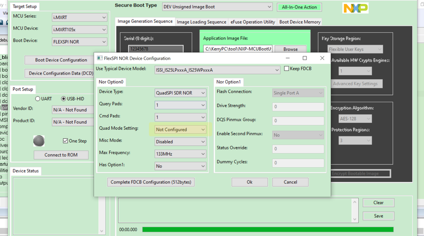Open the MCU Series dropdown
Viewport: 424px width, 236px height.
click(x=79, y=17)
